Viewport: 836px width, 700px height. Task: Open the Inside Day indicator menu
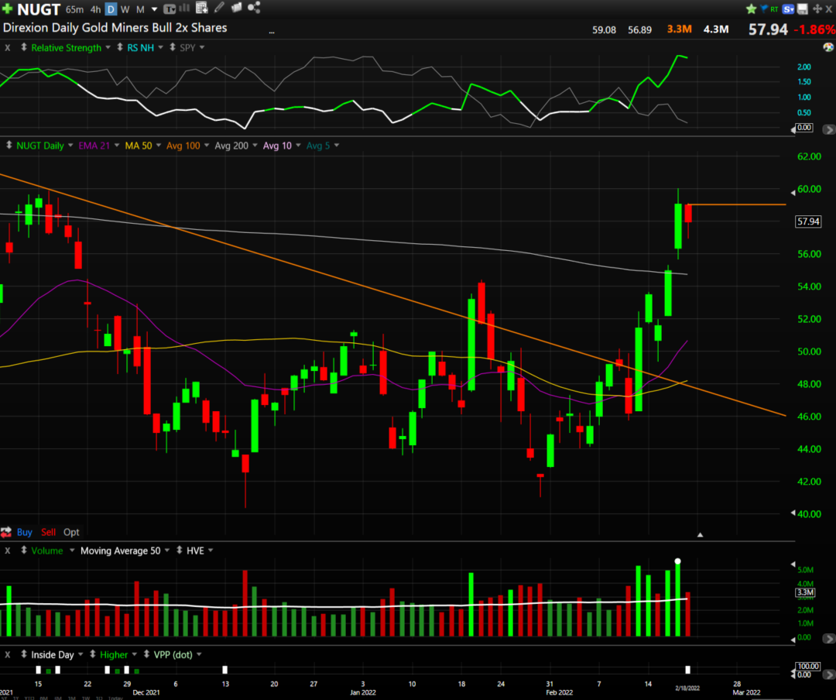click(x=57, y=654)
